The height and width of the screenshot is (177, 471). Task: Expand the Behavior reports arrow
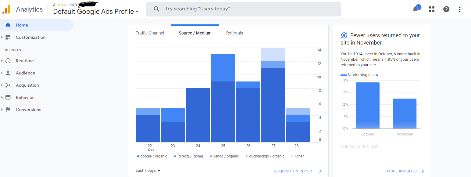coord(2,97)
